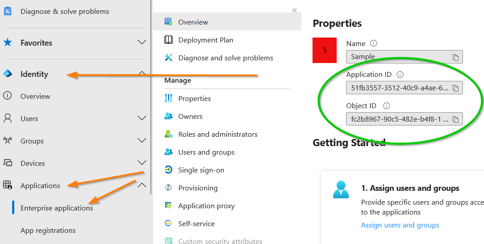The width and height of the screenshot is (484, 244).
Task: Open Deployment Plan
Action: click(206, 40)
